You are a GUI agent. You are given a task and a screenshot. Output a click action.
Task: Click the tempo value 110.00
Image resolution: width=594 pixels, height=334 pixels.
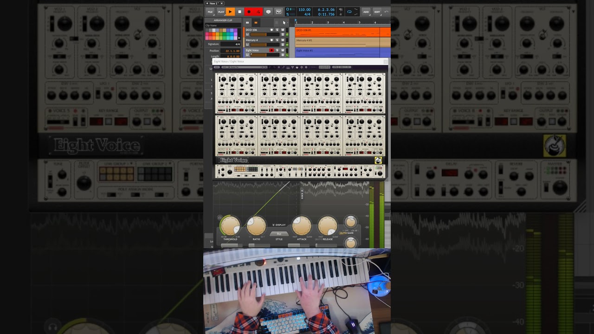(x=304, y=10)
